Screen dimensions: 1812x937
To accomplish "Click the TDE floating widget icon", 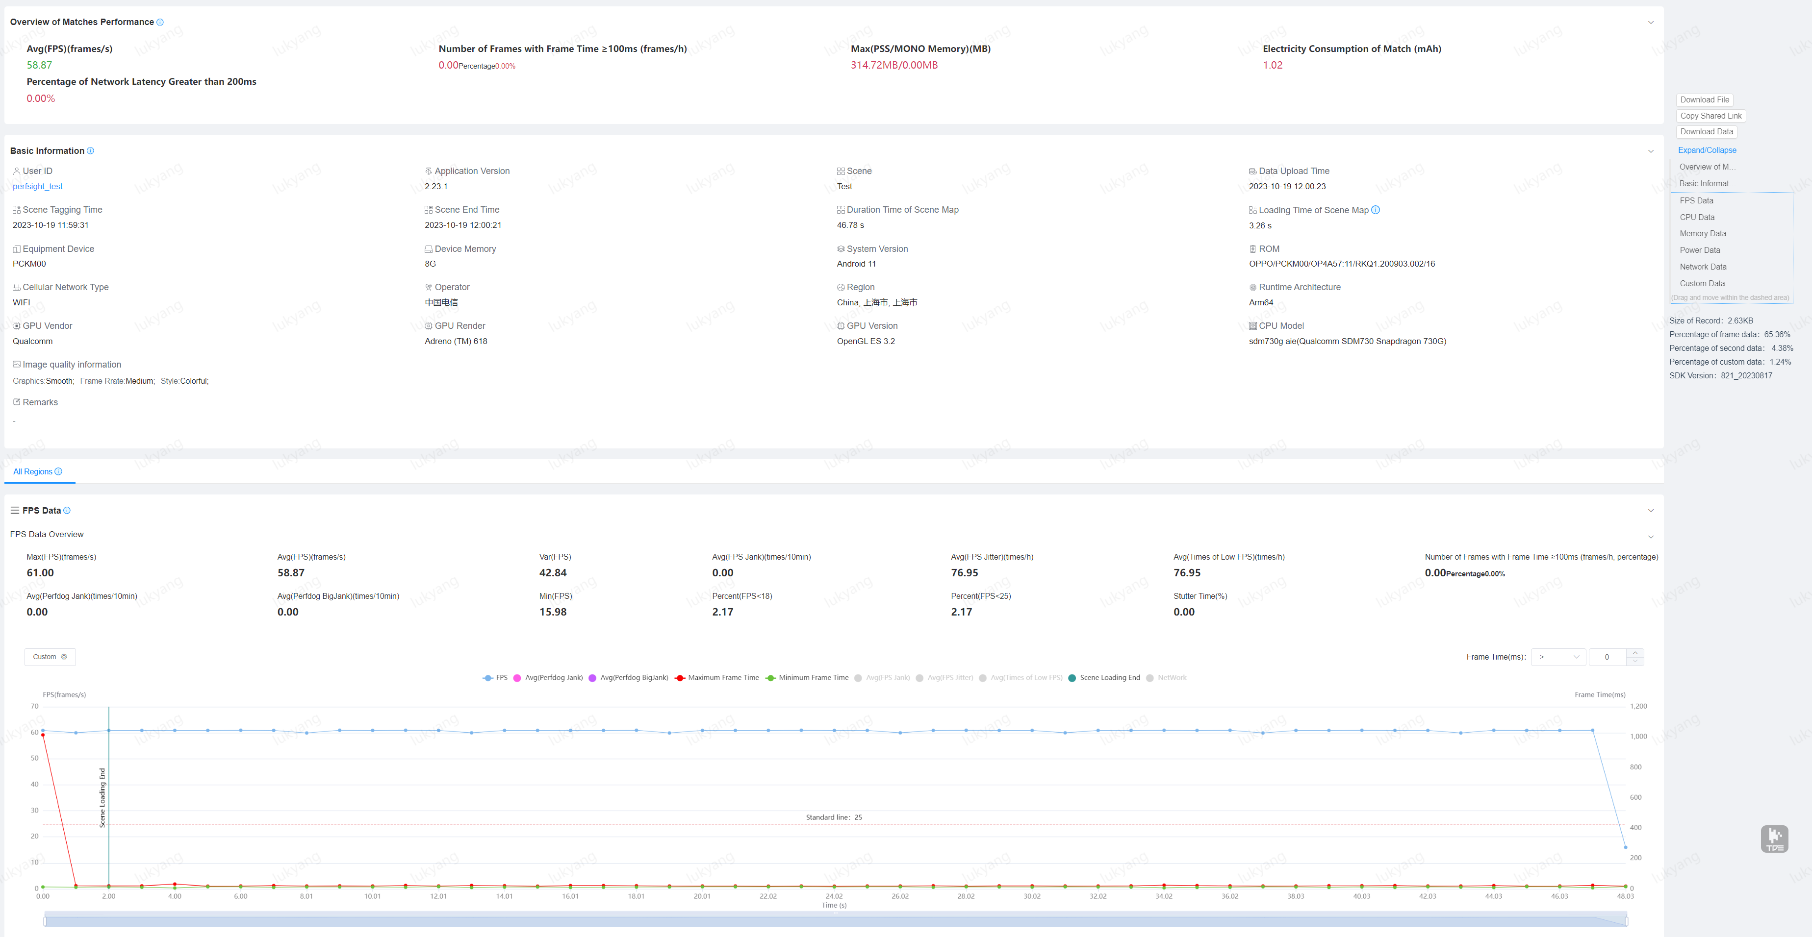I will click(x=1774, y=838).
